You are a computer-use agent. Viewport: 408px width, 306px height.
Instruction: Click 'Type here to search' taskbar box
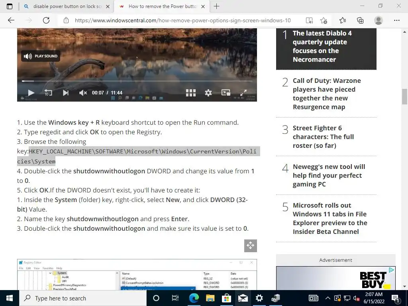(x=83, y=298)
